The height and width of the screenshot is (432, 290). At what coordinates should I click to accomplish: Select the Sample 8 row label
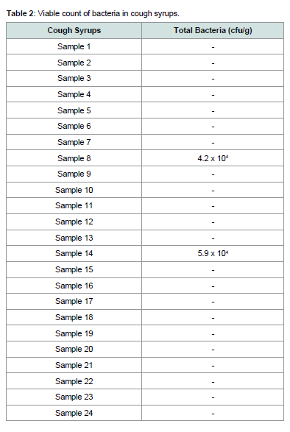(x=74, y=158)
